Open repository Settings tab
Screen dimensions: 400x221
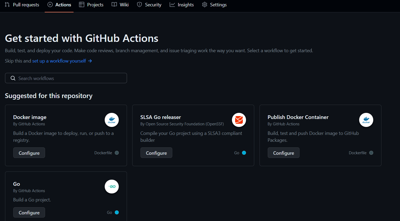click(214, 5)
